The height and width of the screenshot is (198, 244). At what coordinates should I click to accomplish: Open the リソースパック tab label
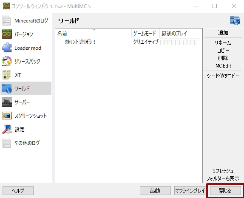coord(27,61)
